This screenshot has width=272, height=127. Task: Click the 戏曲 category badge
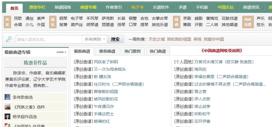click(176, 22)
